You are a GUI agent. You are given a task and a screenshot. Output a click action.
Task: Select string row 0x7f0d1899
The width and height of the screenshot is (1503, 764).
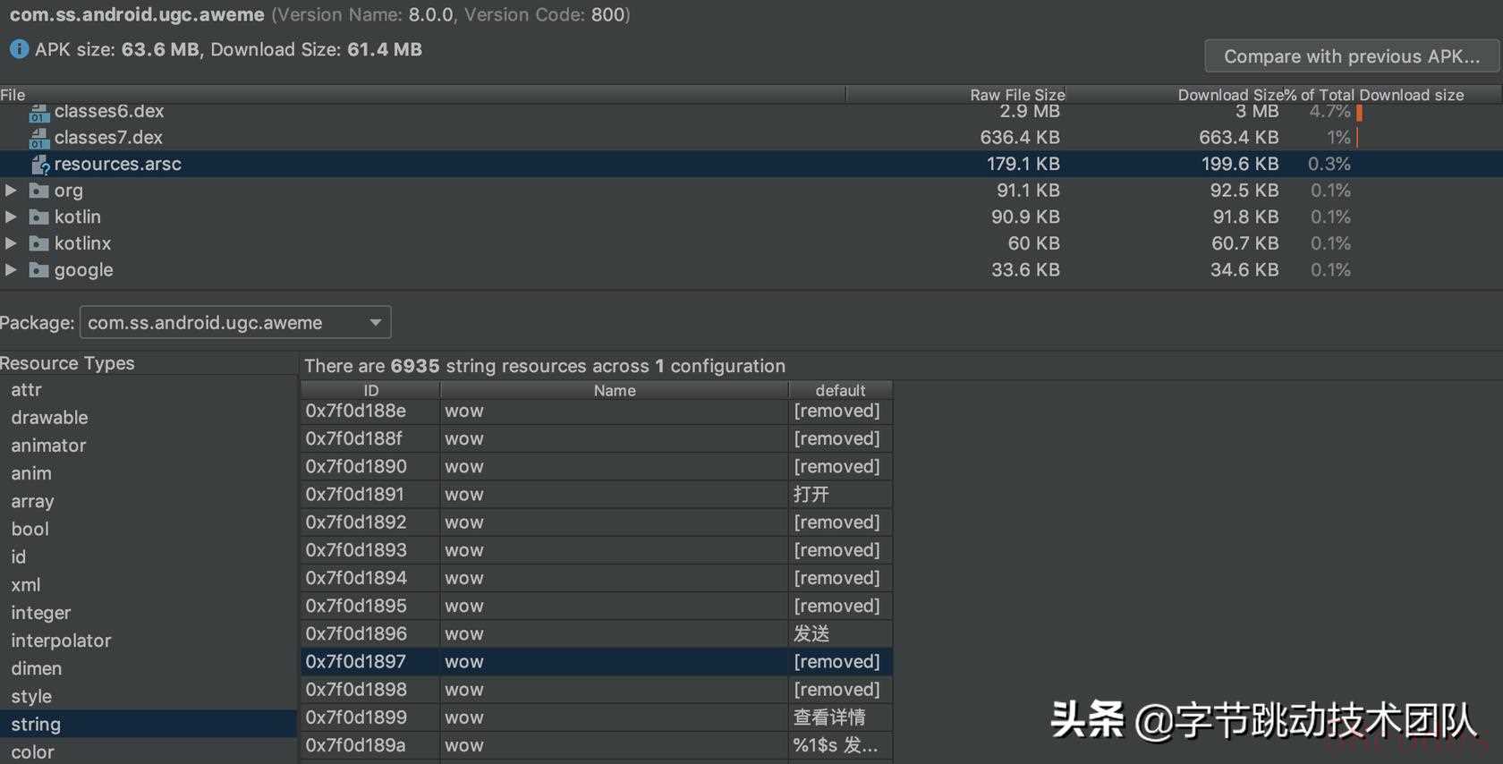coord(596,717)
